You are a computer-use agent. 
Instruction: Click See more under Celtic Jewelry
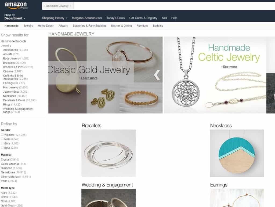pyautogui.click(x=230, y=67)
